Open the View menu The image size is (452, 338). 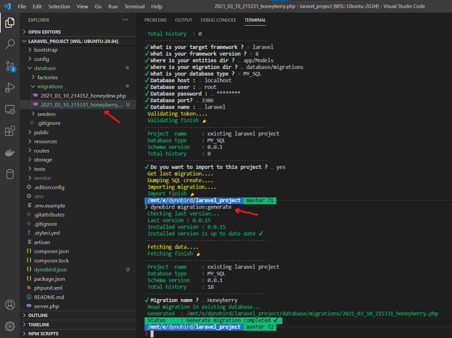83,6
